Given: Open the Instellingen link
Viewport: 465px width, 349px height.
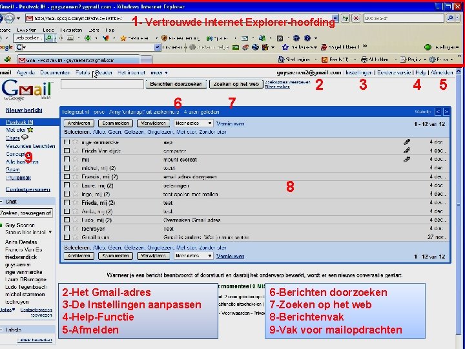Looking at the screenshot, I should 359,72.
